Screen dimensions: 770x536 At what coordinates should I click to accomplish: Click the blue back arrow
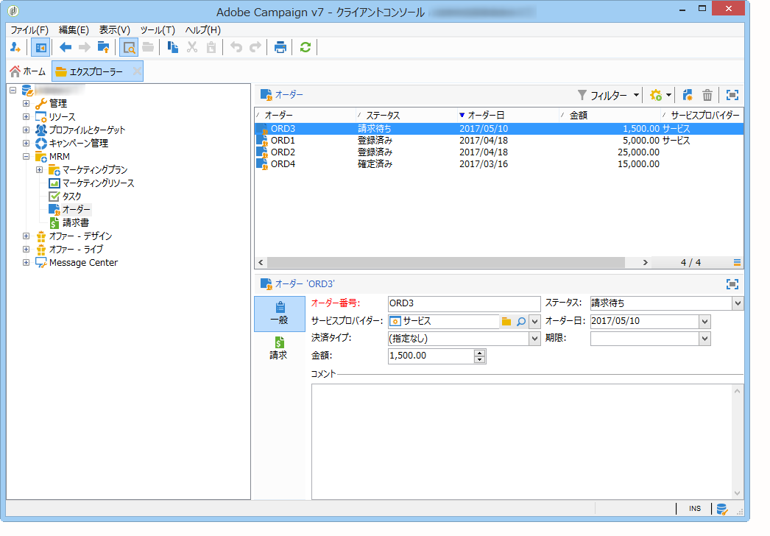point(65,48)
